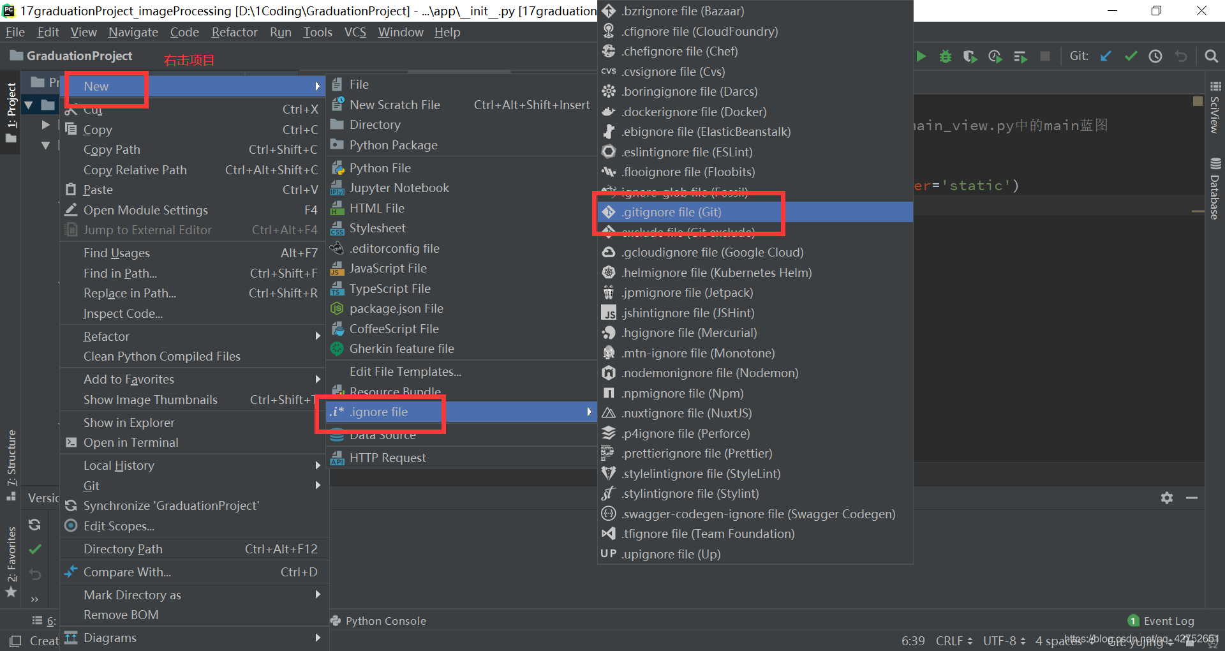Open Python Console tab

click(x=378, y=621)
